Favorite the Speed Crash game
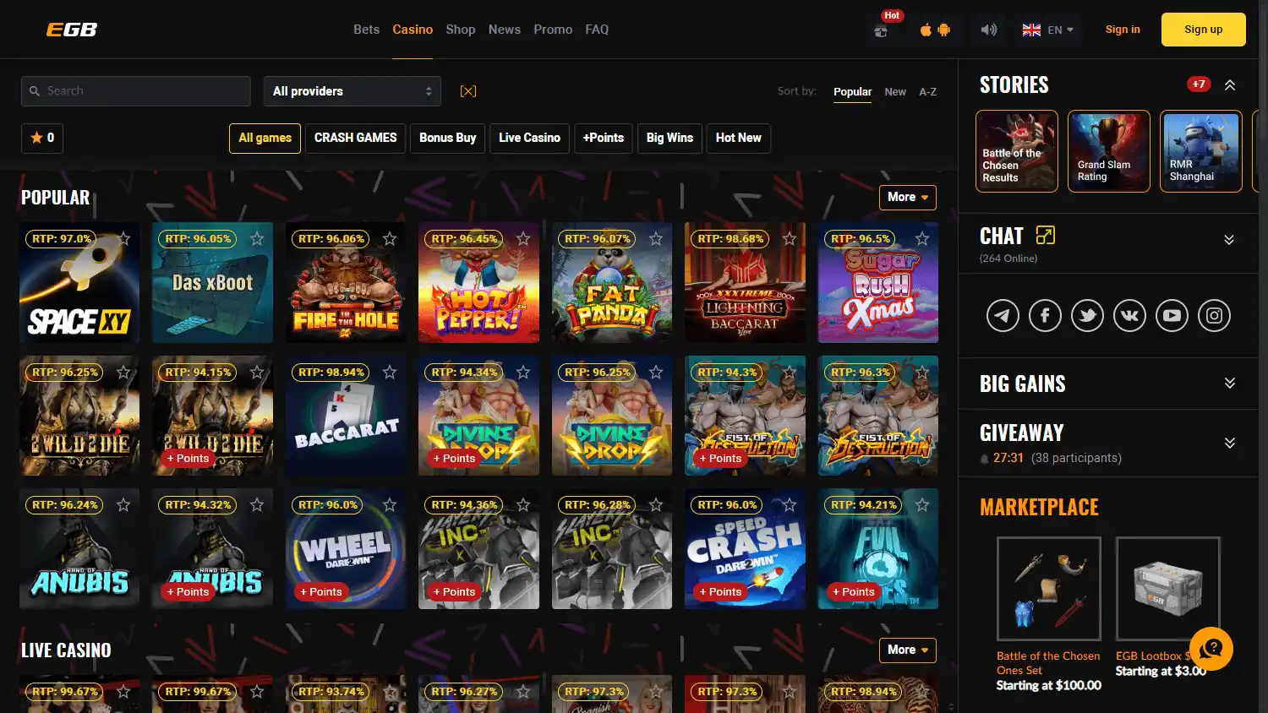Image resolution: width=1268 pixels, height=713 pixels. tap(790, 505)
